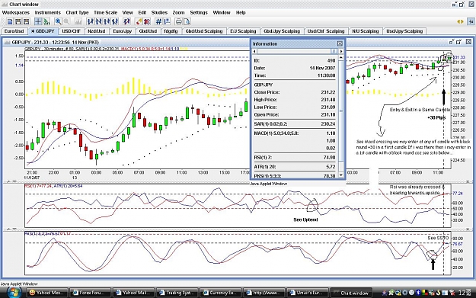The width and height of the screenshot is (476, 298).
Task: Click the price scale icon beside the grid icon
Action: pyautogui.click(x=167, y=21)
